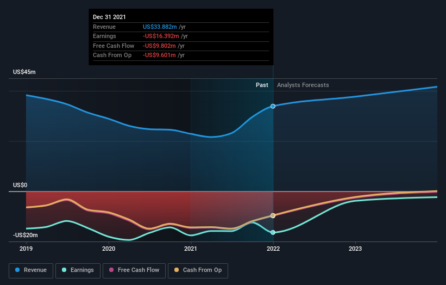
Task: Click the US$45m y-axis label
Action: pyautogui.click(x=24, y=72)
